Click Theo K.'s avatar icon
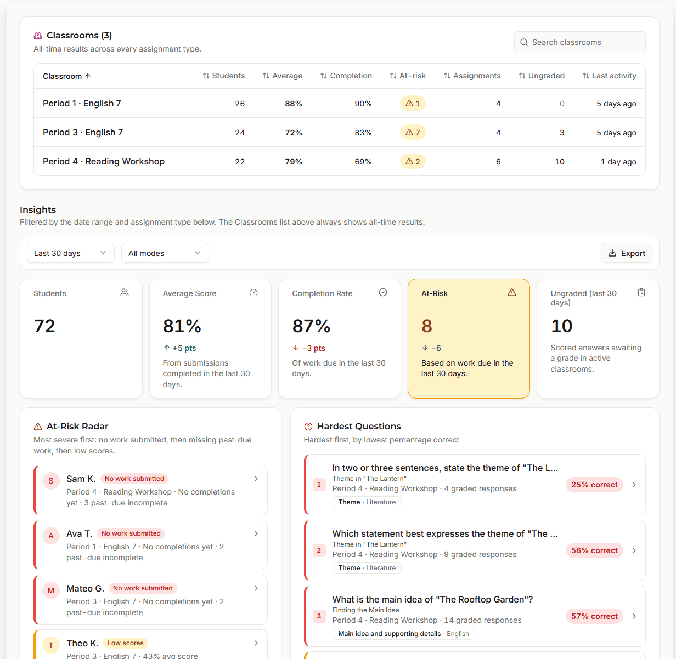The width and height of the screenshot is (676, 659). [x=51, y=645]
